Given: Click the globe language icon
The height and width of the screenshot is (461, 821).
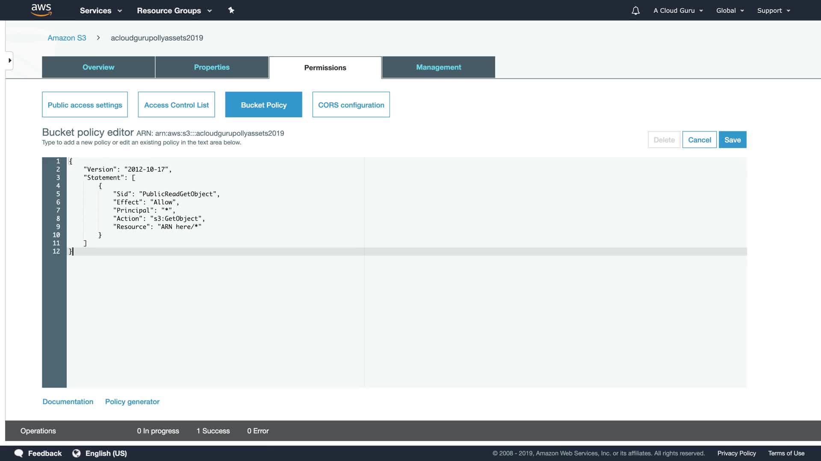Looking at the screenshot, I should [77, 453].
